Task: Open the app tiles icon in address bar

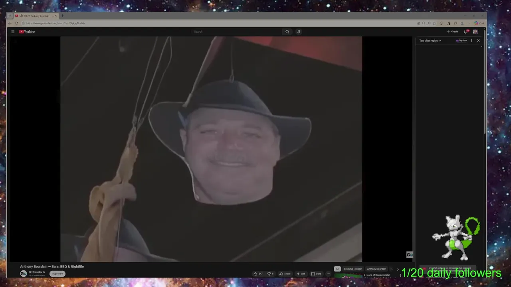Action: (x=418, y=23)
